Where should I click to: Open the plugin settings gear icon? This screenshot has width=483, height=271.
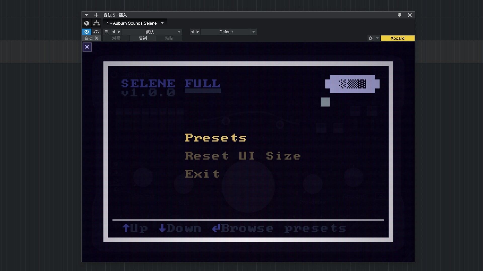(x=370, y=38)
